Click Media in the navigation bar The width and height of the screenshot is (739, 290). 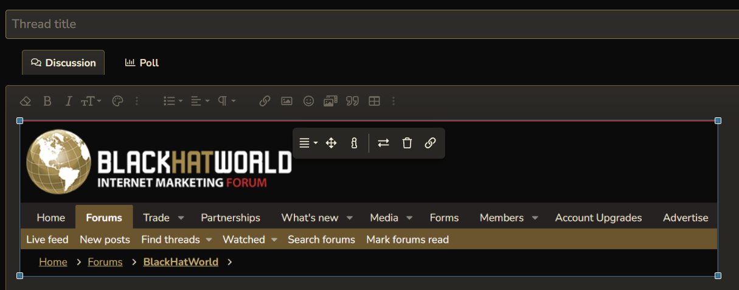tap(384, 218)
